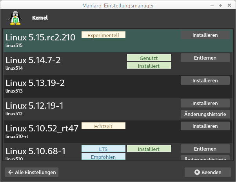The height and width of the screenshot is (182, 236).
Task: Remove the Linux 5.14.7-2 kernel
Action: (205, 58)
